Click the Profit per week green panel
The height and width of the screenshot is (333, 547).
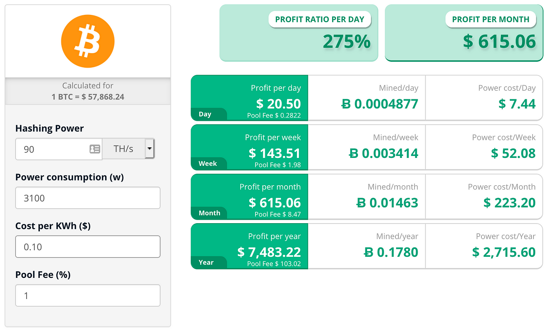(250, 147)
